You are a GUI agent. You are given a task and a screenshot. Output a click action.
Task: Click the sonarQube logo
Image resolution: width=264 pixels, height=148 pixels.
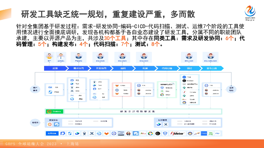click(x=167, y=84)
